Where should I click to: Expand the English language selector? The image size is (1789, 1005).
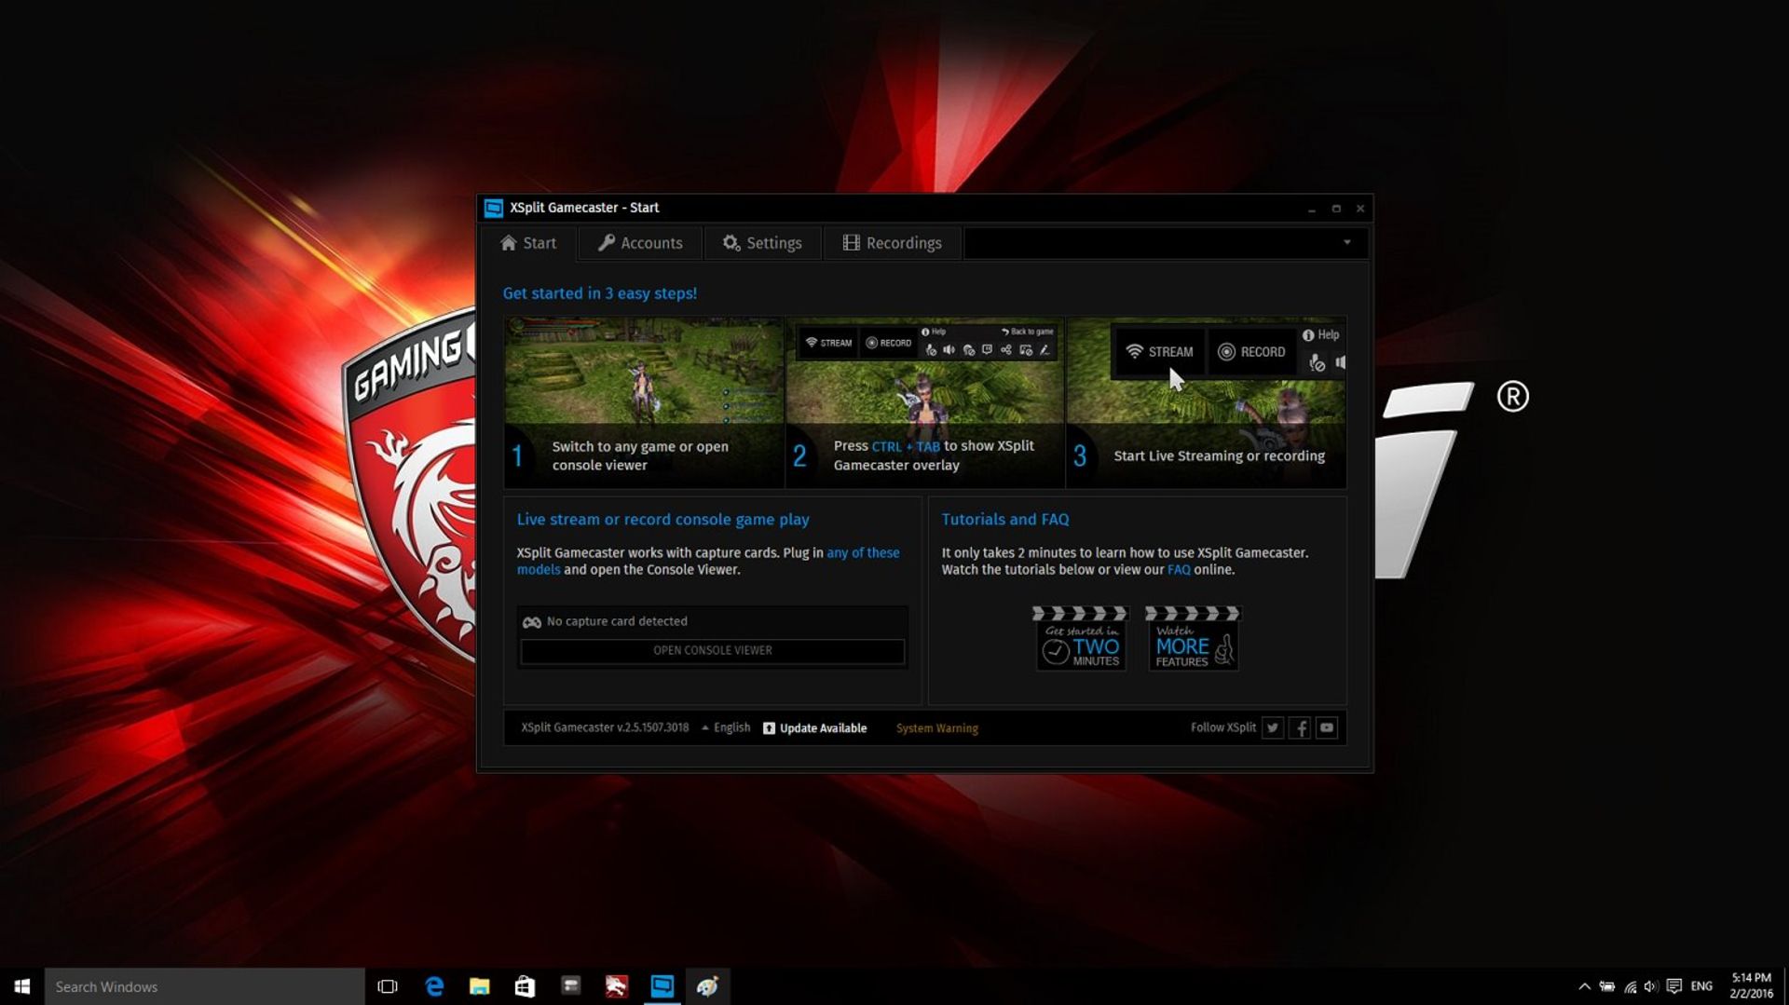tap(726, 728)
